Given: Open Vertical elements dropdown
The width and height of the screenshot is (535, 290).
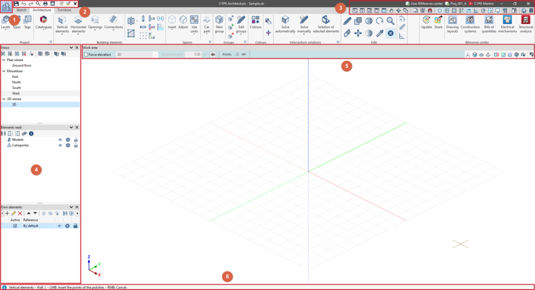Looking at the screenshot, I should pos(62,25).
